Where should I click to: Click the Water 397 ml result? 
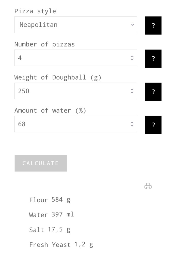51,215
